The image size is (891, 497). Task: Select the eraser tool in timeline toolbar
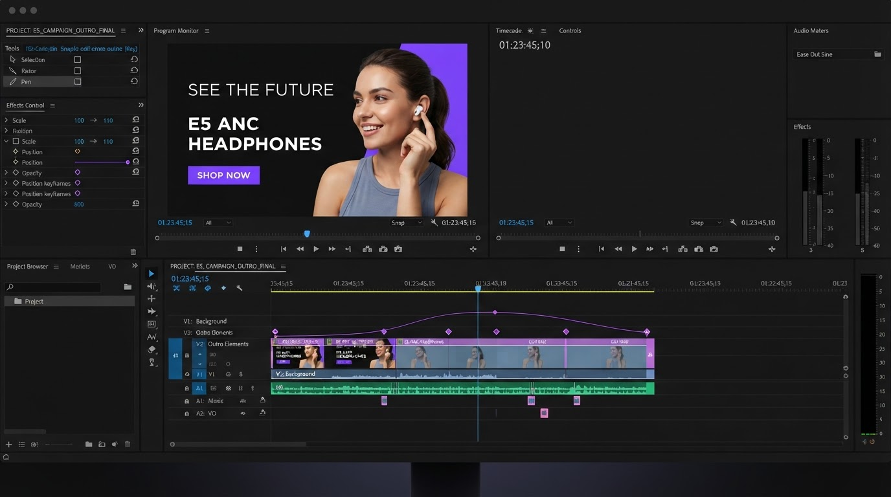pos(152,349)
